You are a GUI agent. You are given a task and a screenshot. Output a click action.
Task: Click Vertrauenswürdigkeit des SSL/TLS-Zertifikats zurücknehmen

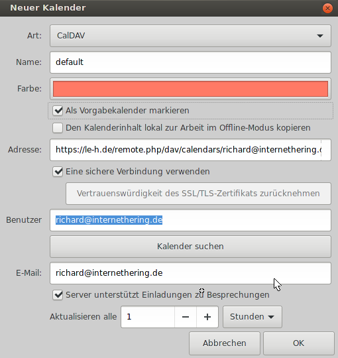pyautogui.click(x=198, y=194)
